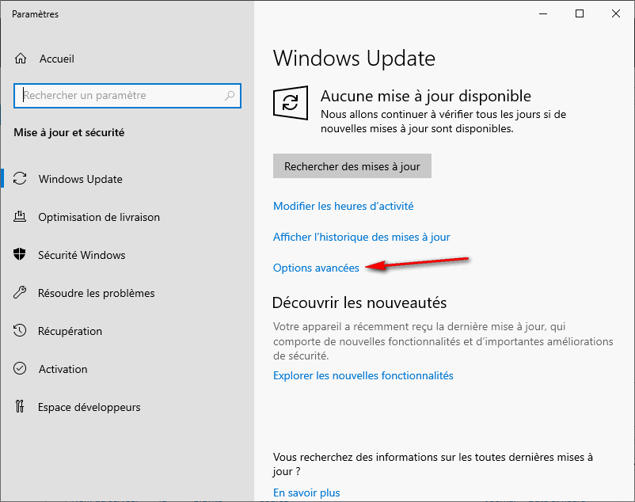Open the Activation settings page
Viewport: 635px width, 502px height.
click(63, 369)
